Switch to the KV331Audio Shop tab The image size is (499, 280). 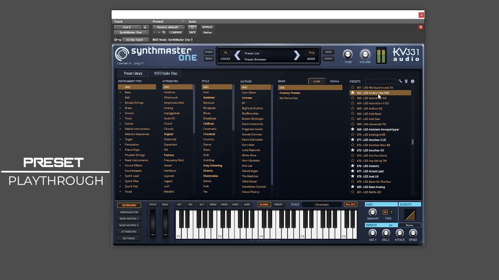click(x=166, y=73)
